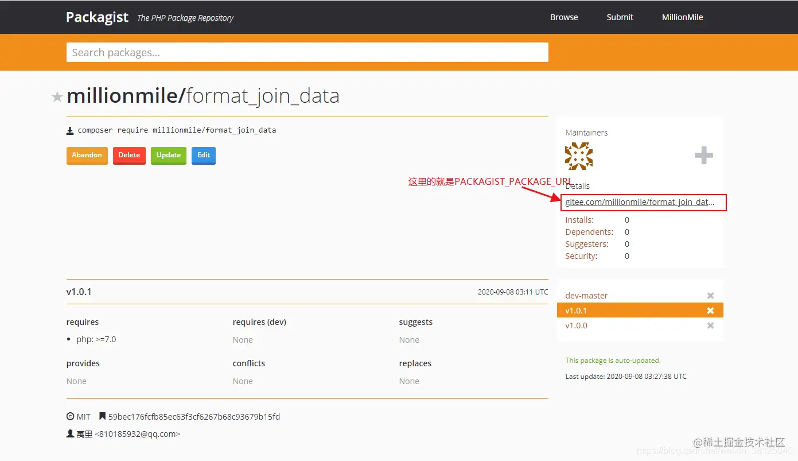Open the Packagist home logo
Viewport: 798px width, 461px height.
coord(97,17)
